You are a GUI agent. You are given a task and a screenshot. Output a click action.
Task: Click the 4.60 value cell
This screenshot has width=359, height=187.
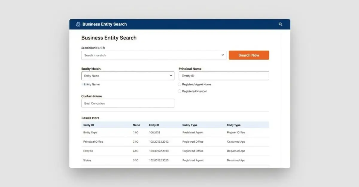click(136, 151)
